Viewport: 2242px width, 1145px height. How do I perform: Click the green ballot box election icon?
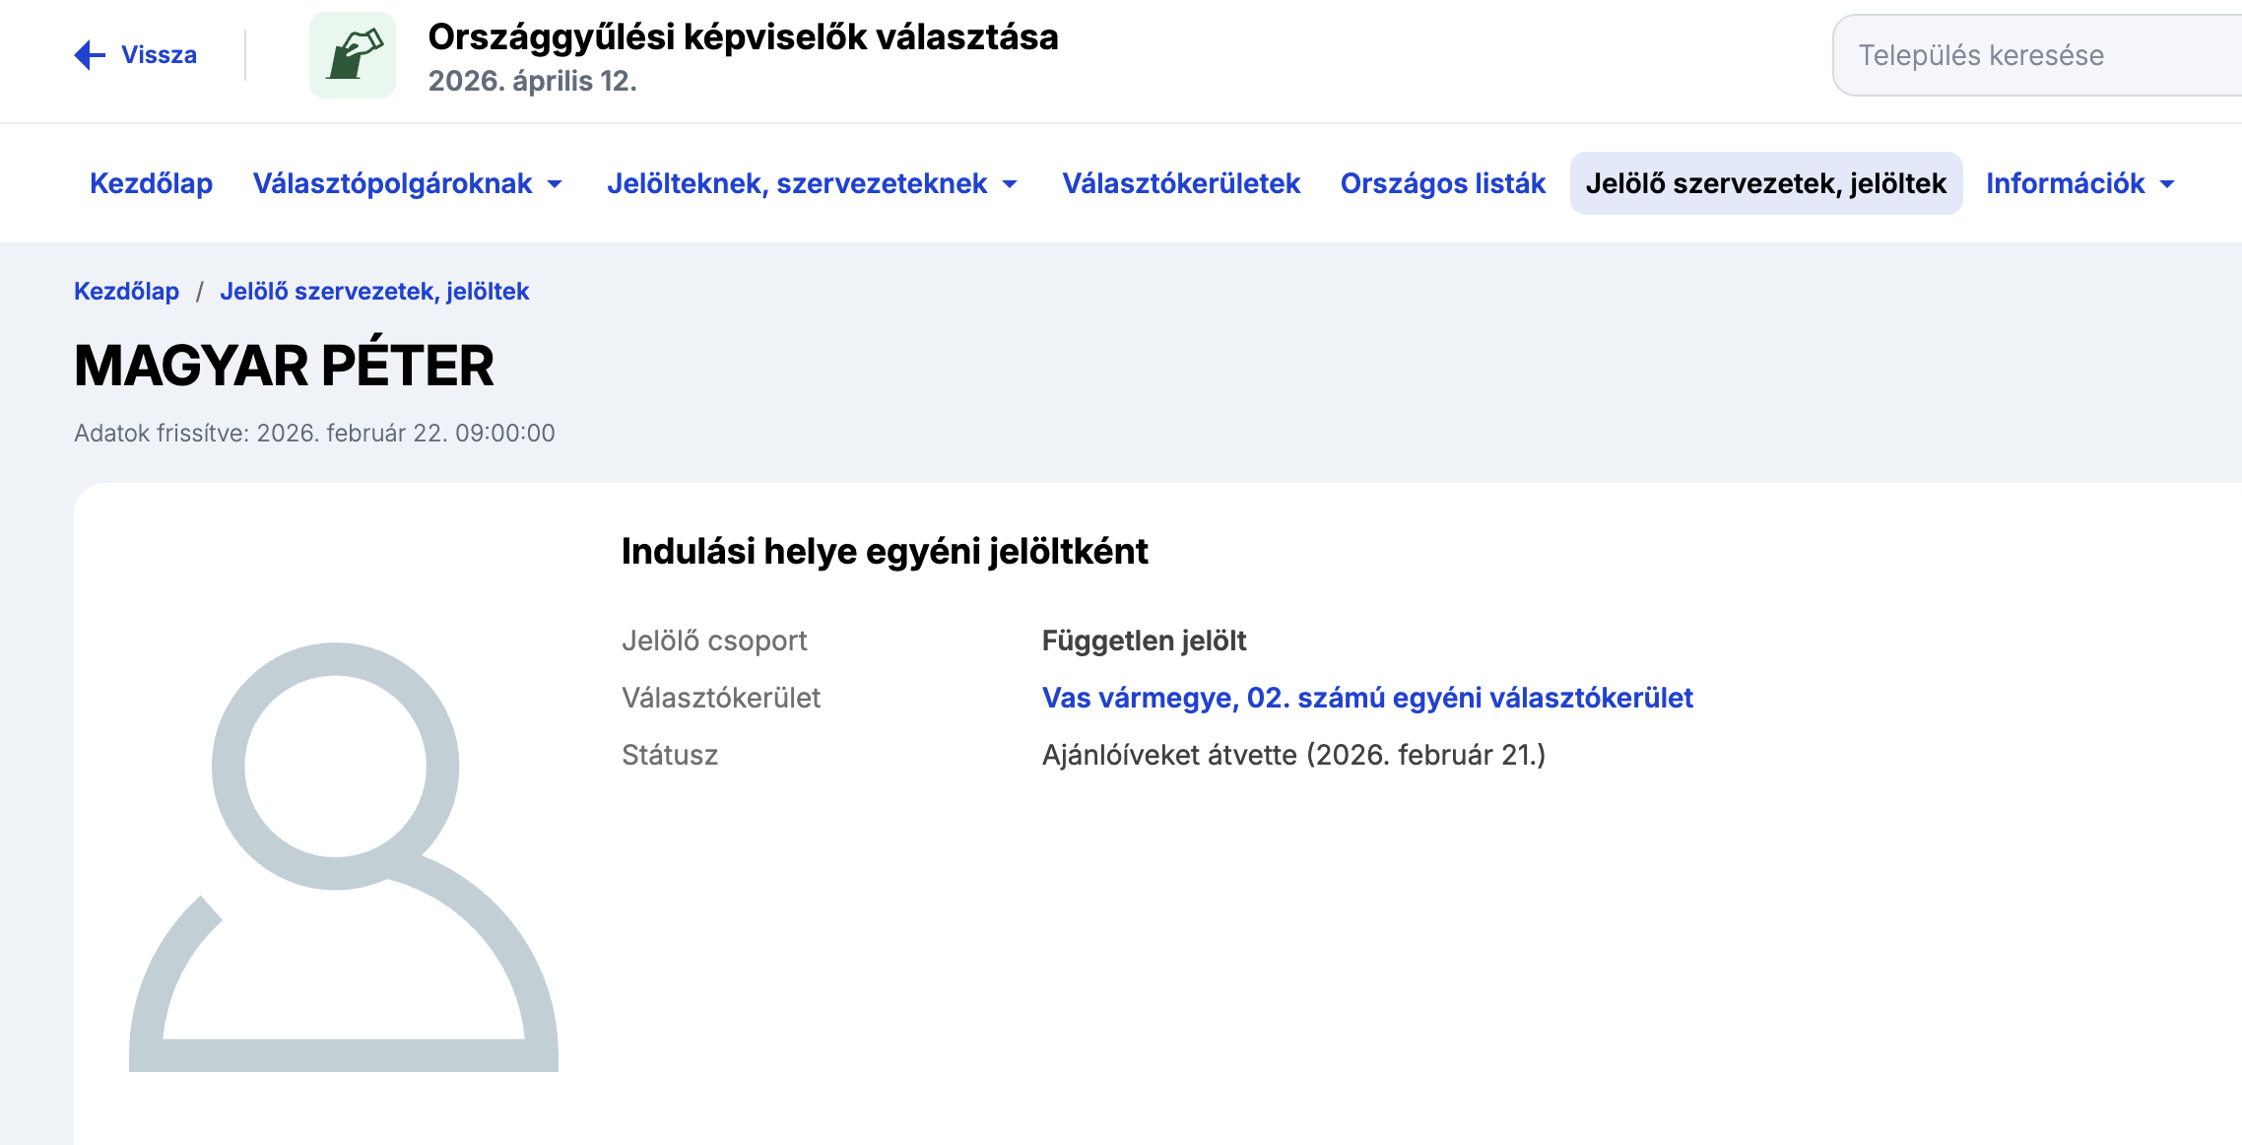[x=353, y=55]
